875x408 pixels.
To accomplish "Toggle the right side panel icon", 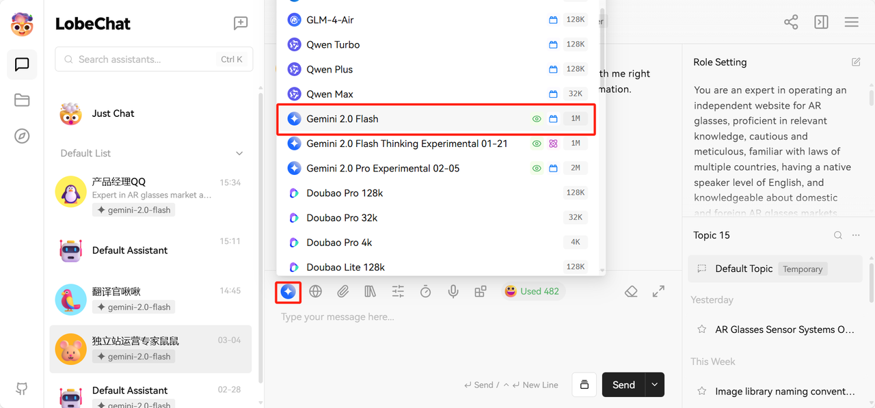I will pos(821,23).
